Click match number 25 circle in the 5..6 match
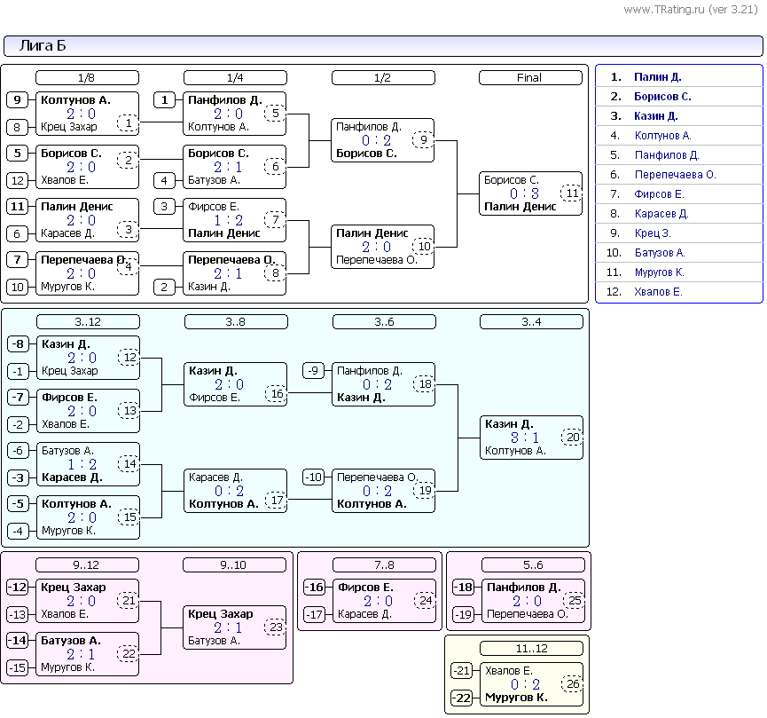The width and height of the screenshot is (767, 718). [575, 601]
